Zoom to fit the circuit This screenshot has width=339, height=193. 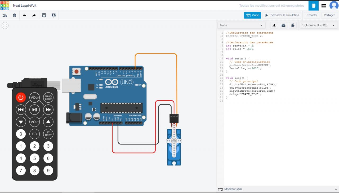coord(5,25)
